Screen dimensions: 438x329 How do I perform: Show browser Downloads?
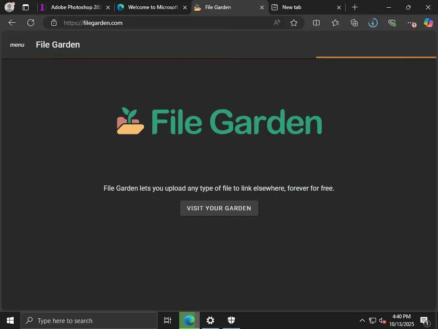tap(373, 23)
